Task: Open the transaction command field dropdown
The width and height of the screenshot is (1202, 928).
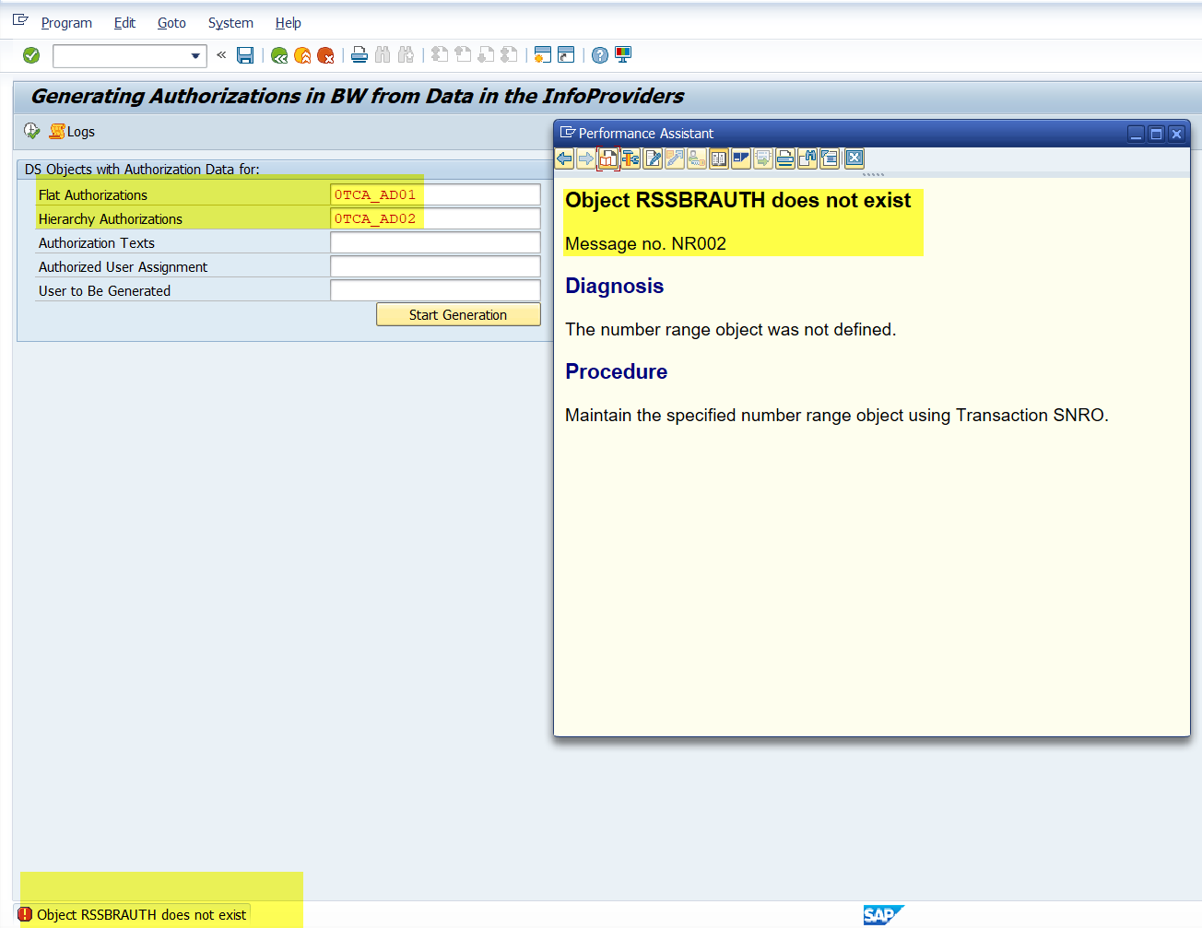Action: pos(195,56)
